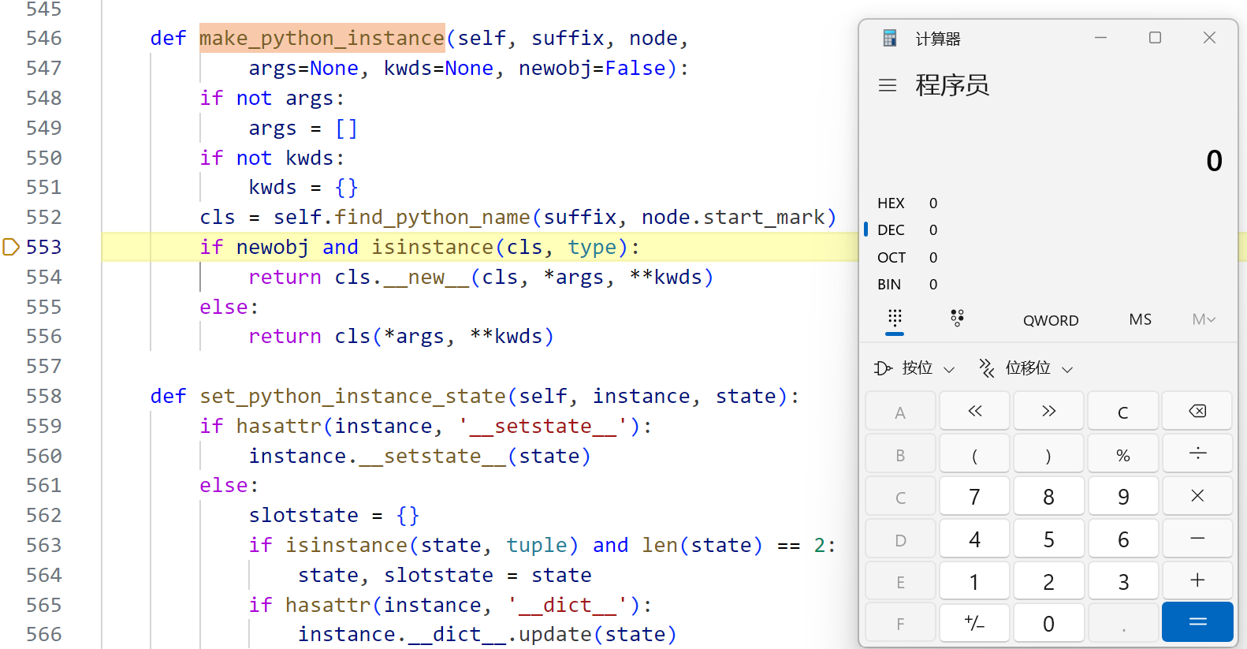This screenshot has height=649, width=1247.
Task: Click the decimal point key
Action: point(1123,622)
